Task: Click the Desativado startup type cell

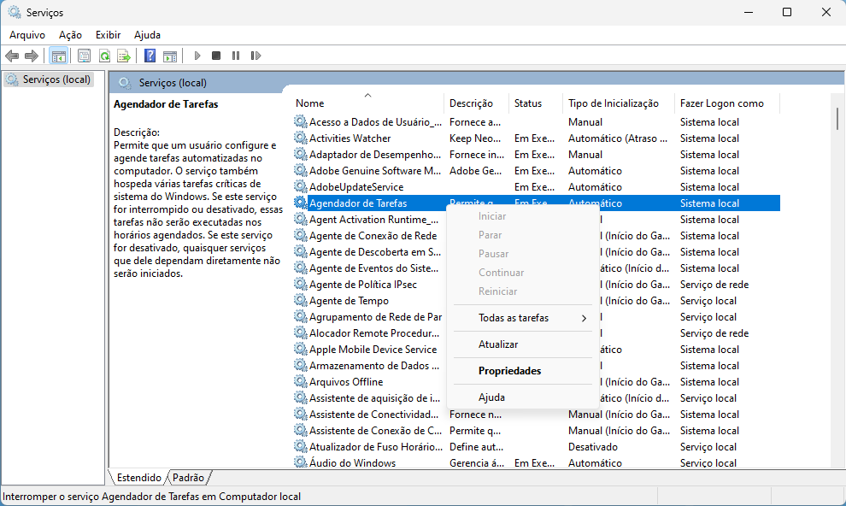Action: (593, 447)
